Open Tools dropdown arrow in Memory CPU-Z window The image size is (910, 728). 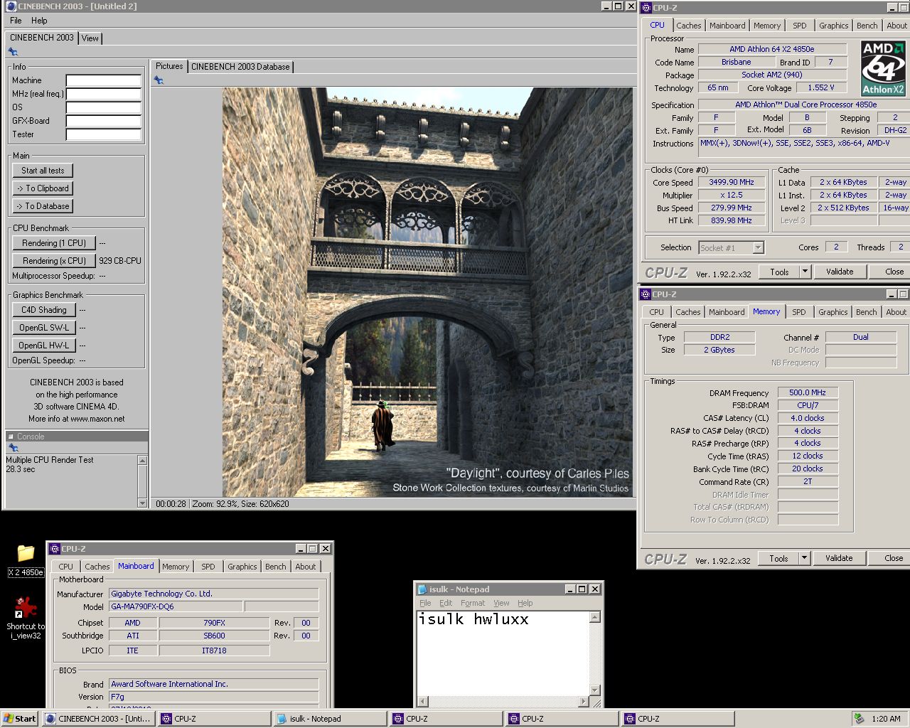click(804, 558)
